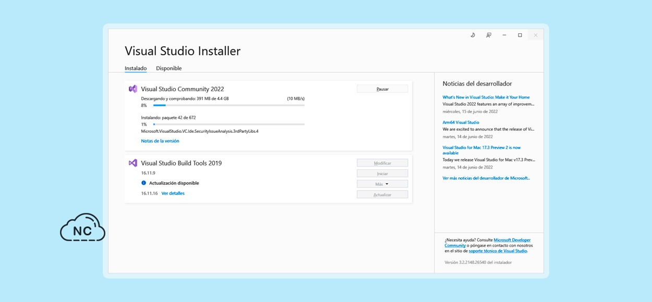Click the '(10 MB/s)' download speed
The image size is (652, 302).
click(x=296, y=98)
